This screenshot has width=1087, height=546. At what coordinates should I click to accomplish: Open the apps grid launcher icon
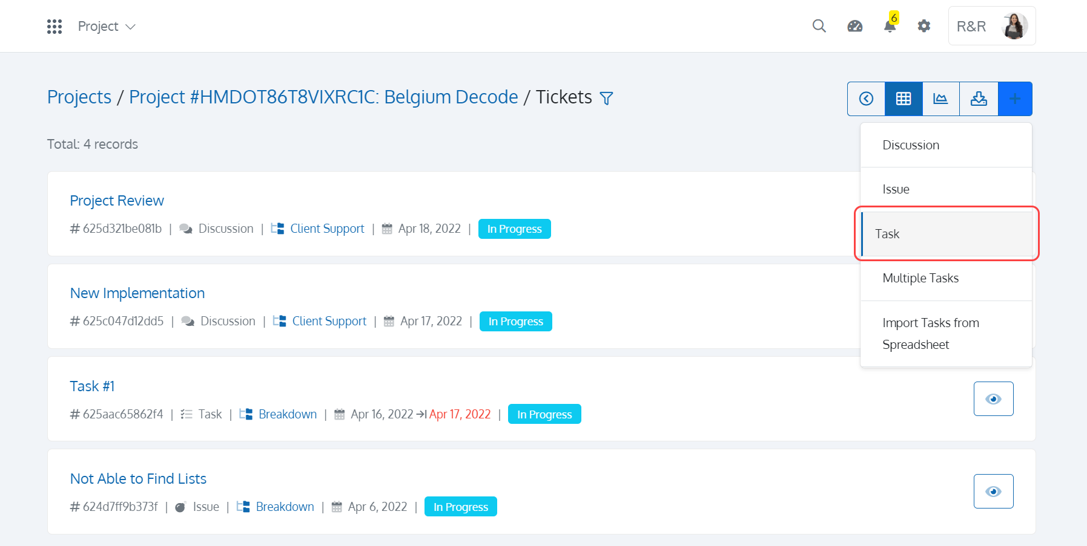[x=55, y=26]
